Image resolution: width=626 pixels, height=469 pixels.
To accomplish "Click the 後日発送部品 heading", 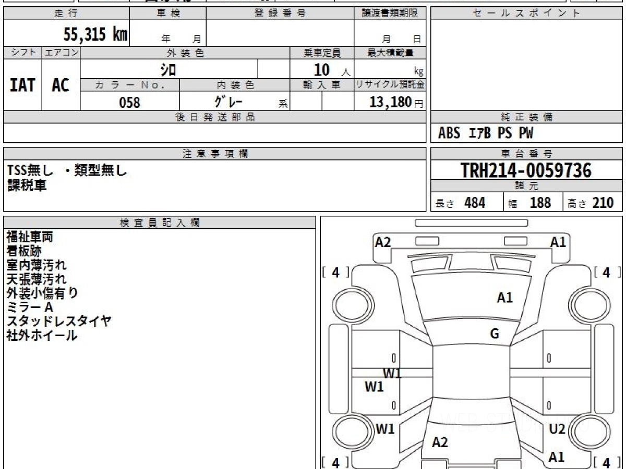I will (215, 117).
